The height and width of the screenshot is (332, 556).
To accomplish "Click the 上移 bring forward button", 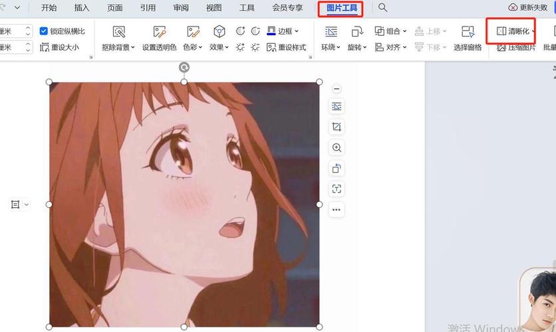I will [x=430, y=31].
